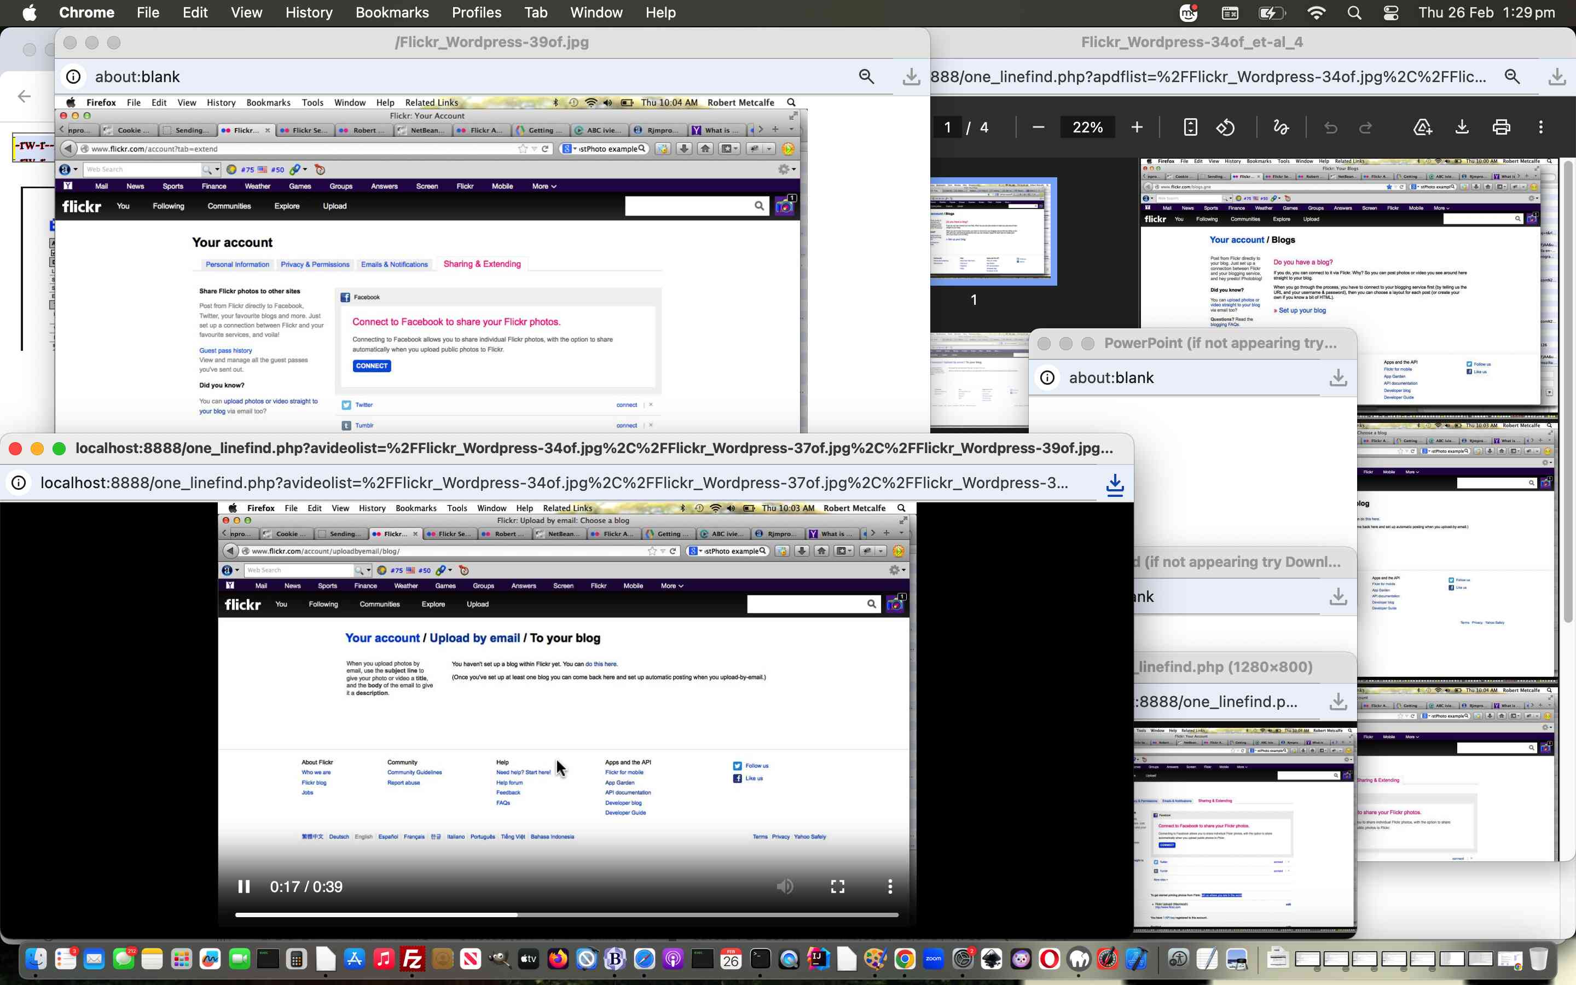Launch Zoom from the Dock
The image size is (1576, 985).
pos(933,958)
